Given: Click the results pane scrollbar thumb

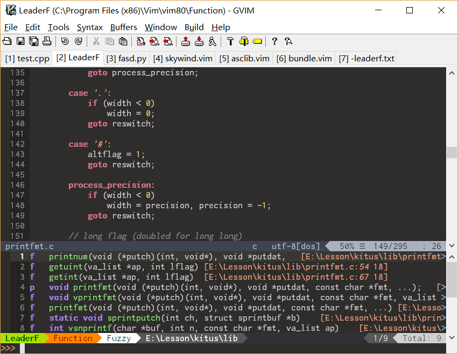Looking at the screenshot, I should click(452, 280).
